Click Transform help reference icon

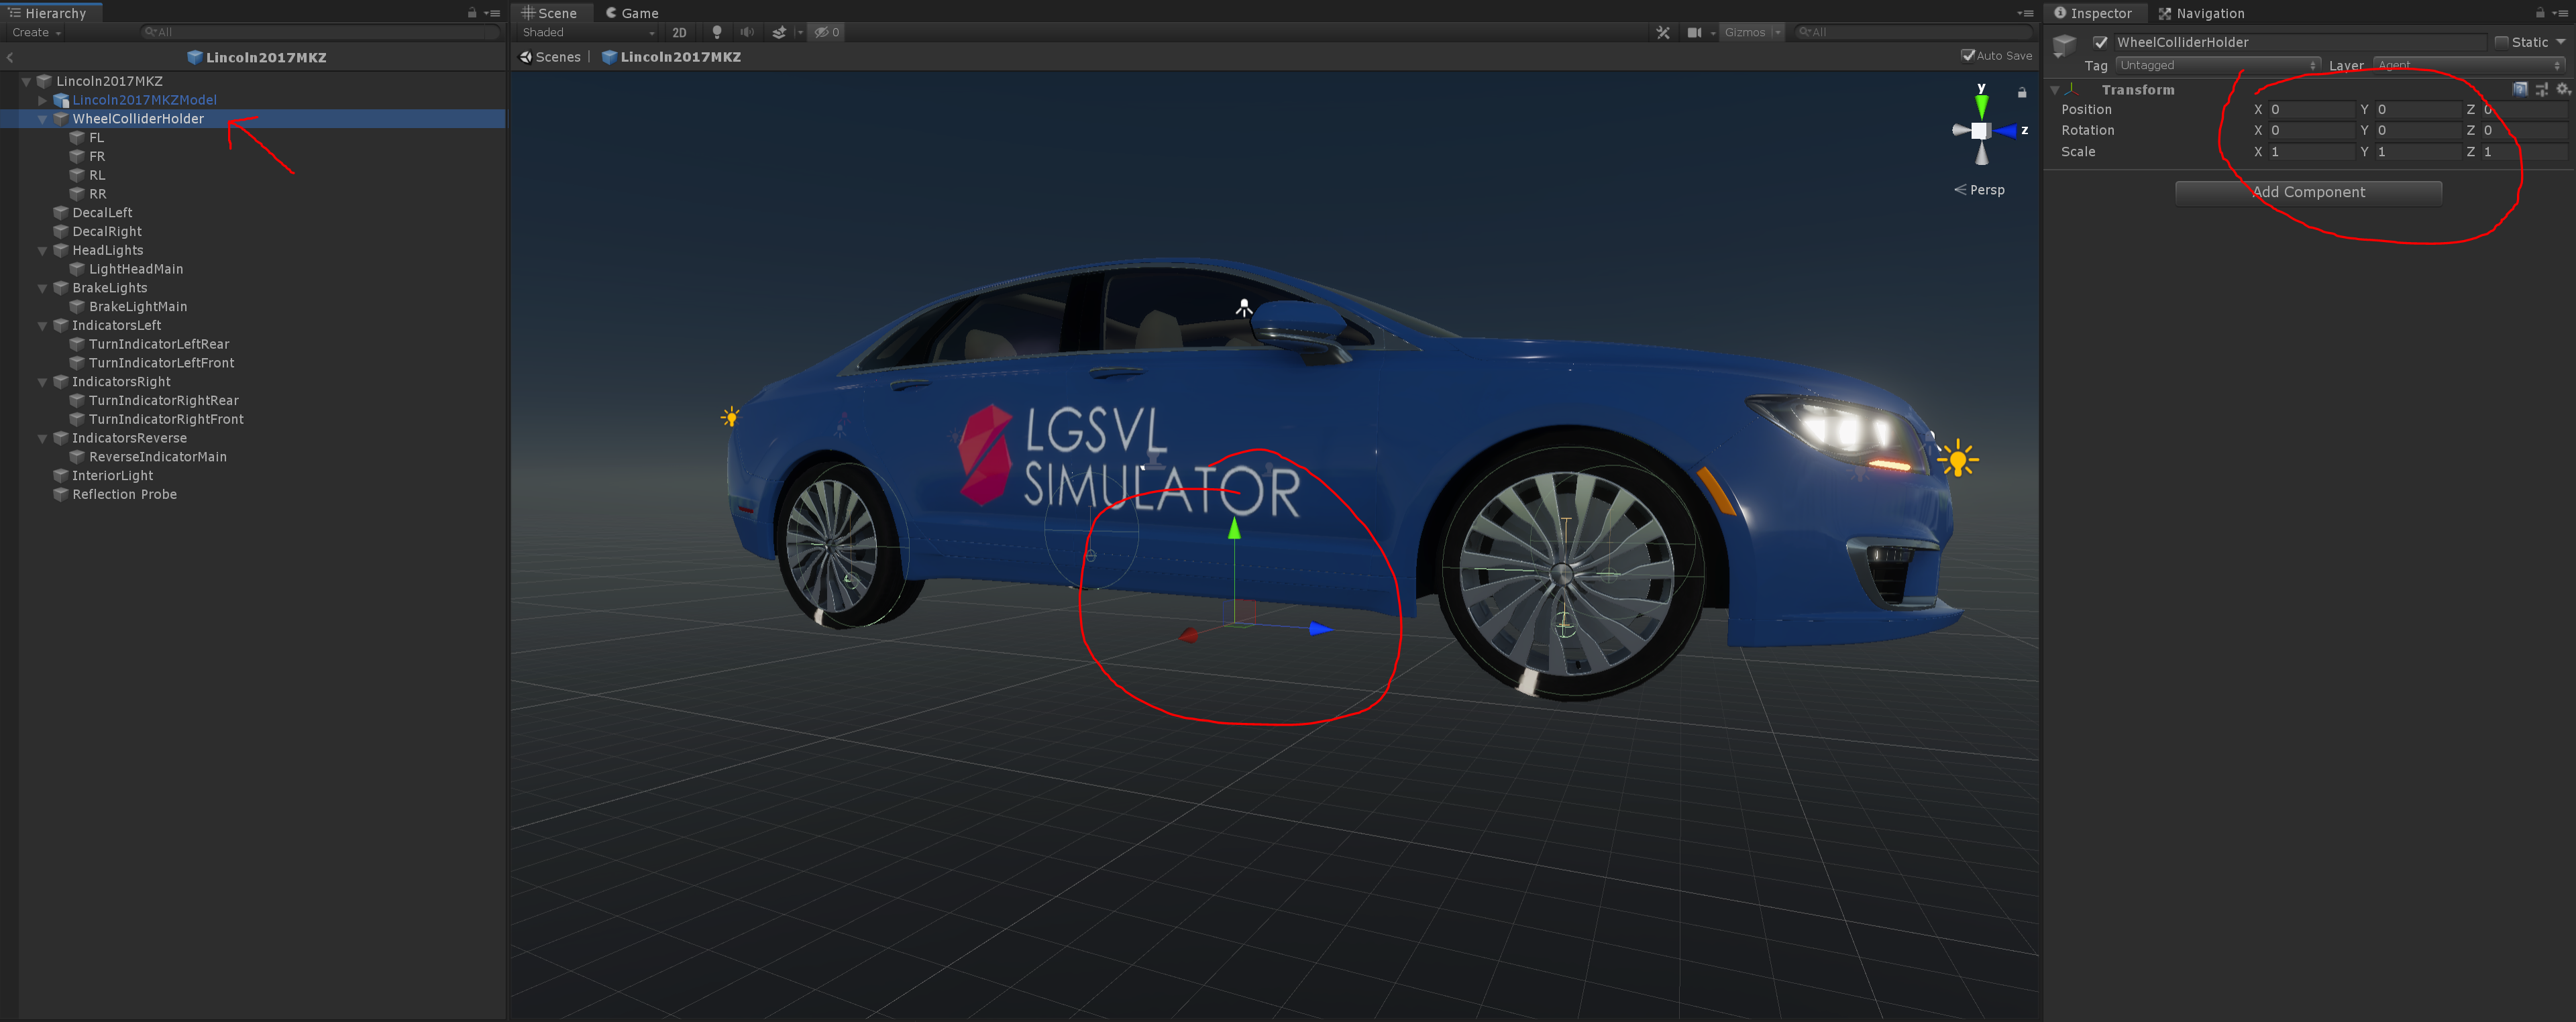click(2520, 89)
